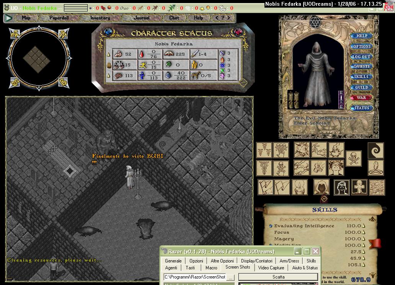Click the three-skulls-over-hand spell icon
This screenshot has height=285, width=395.
coord(281,150)
